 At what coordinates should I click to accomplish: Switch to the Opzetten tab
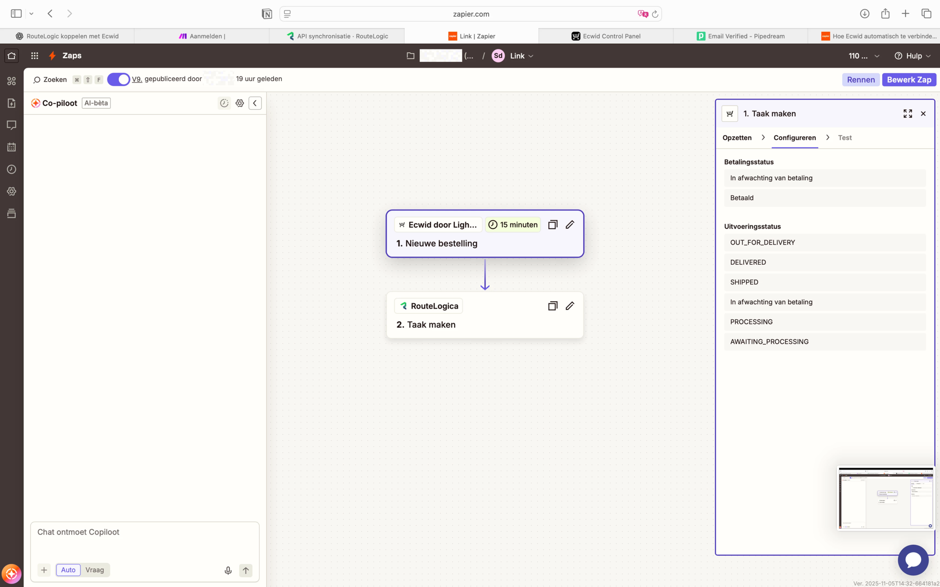(737, 138)
